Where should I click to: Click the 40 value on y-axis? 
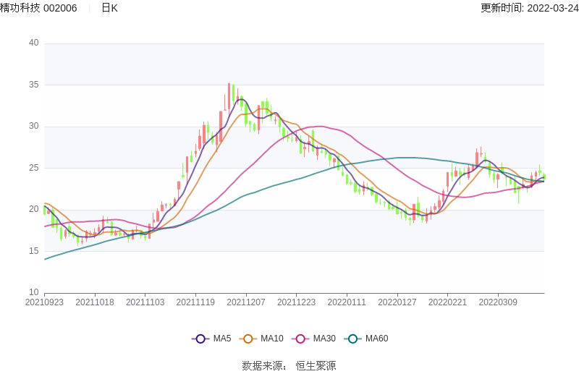(34, 43)
